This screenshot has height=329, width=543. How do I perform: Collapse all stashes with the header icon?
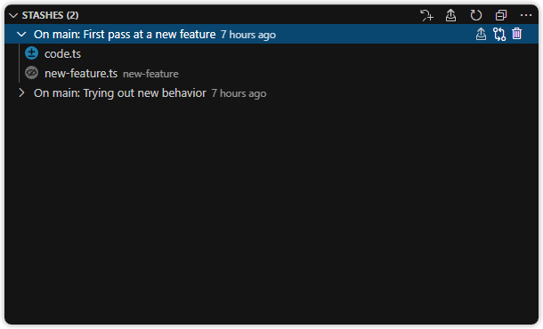[x=501, y=15]
